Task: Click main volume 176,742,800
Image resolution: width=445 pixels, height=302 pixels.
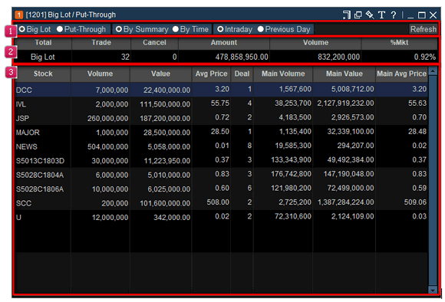Action: coord(291,174)
